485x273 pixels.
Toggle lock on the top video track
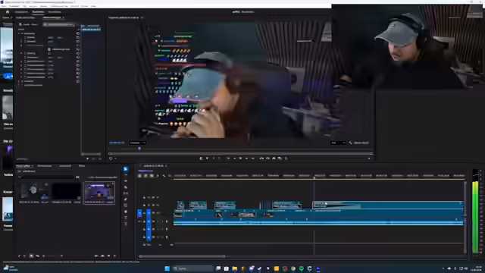[144, 197]
